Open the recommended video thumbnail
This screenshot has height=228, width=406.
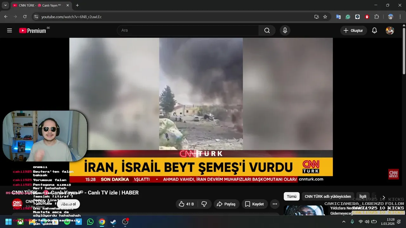point(306,211)
